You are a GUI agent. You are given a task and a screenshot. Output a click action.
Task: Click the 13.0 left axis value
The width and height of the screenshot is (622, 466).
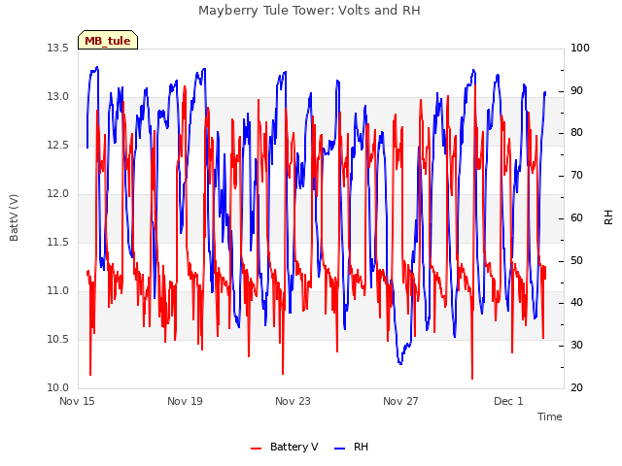pyautogui.click(x=58, y=97)
